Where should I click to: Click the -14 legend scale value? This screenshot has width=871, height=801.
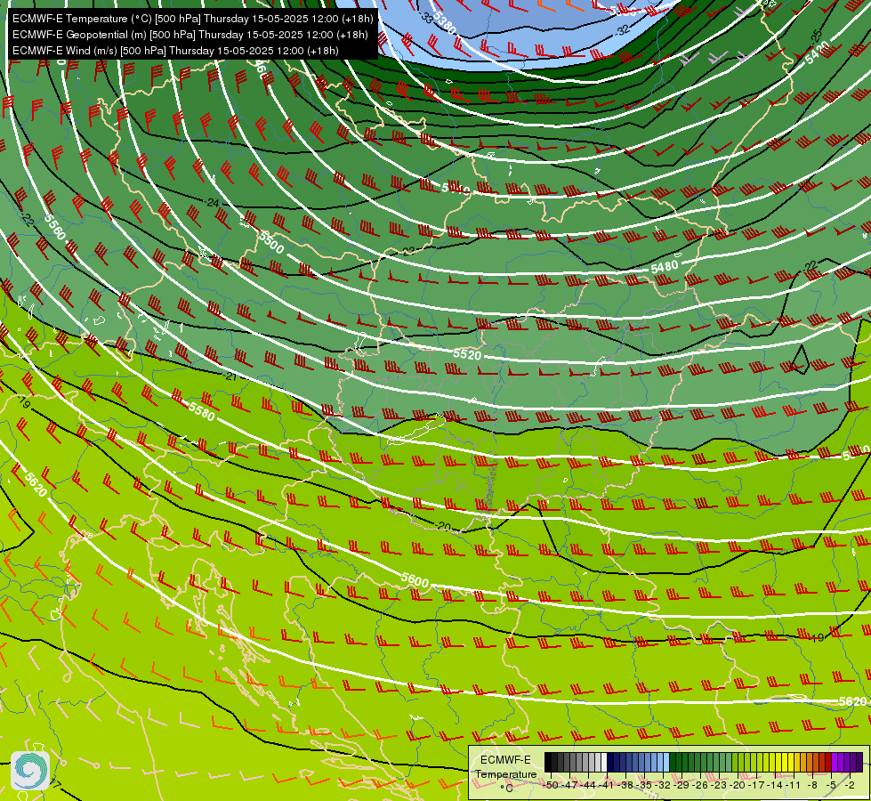pyautogui.click(x=776, y=785)
